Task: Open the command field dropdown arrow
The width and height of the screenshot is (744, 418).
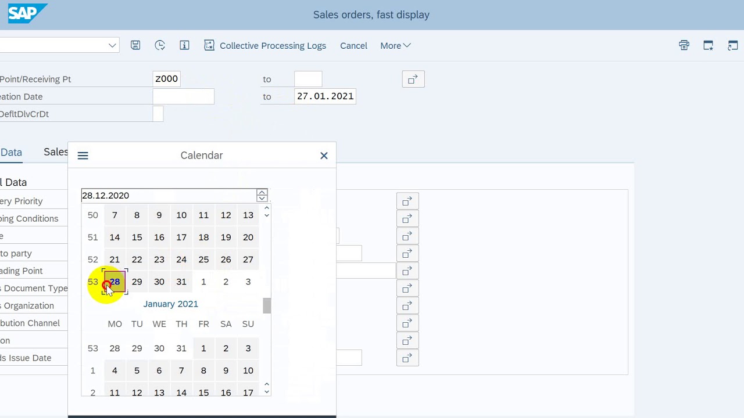Action: (x=112, y=45)
